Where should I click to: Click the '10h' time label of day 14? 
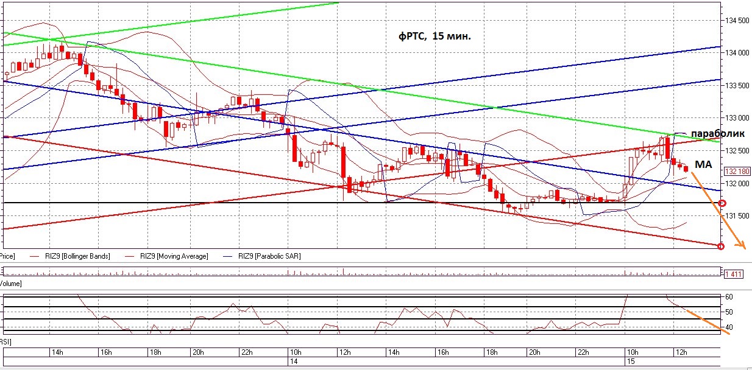coord(295,352)
